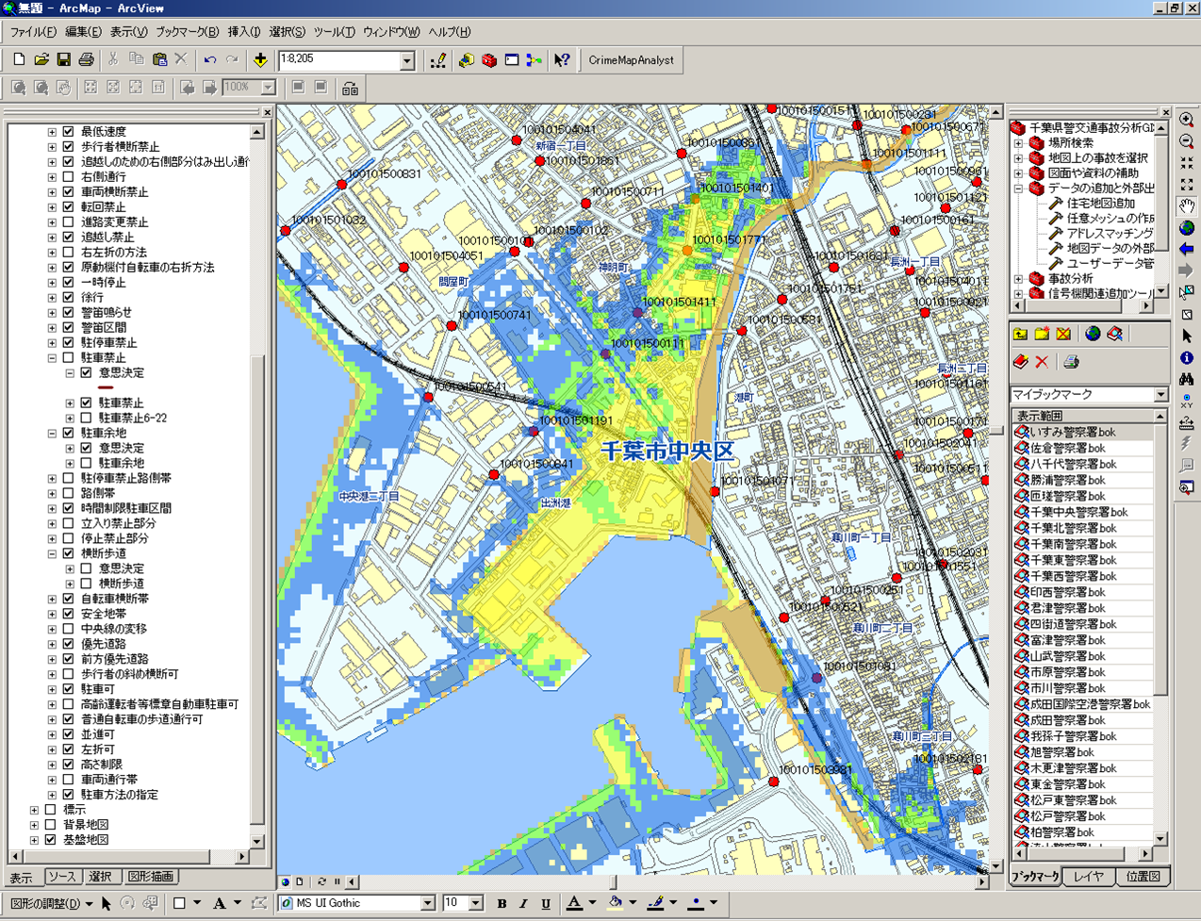Open the map scale 1:8,205 dropdown
This screenshot has width=1201, height=921.
pyautogui.click(x=407, y=61)
